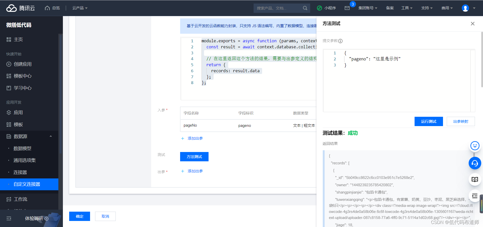Viewport: 483px width, 227px height.
Task: Click the 返回结果 label
Action: click(330, 144)
